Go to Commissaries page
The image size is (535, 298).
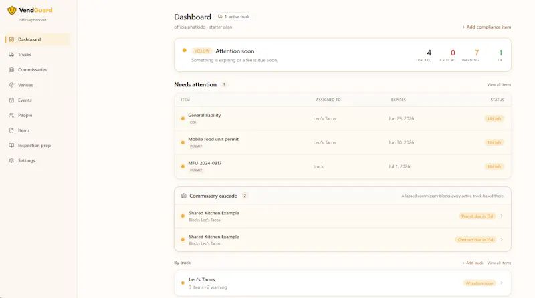pyautogui.click(x=37, y=69)
